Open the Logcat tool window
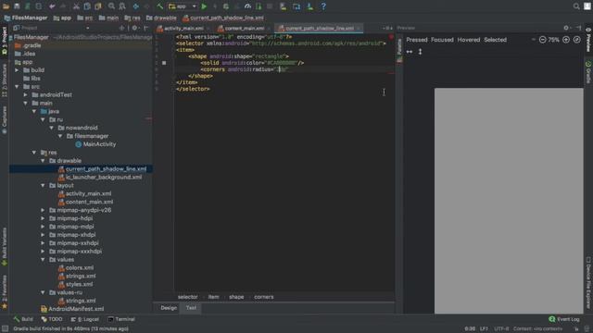Image resolution: width=593 pixels, height=333 pixels. pos(85,319)
